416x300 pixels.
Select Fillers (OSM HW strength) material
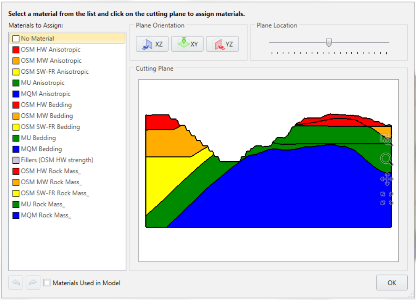pyautogui.click(x=57, y=160)
